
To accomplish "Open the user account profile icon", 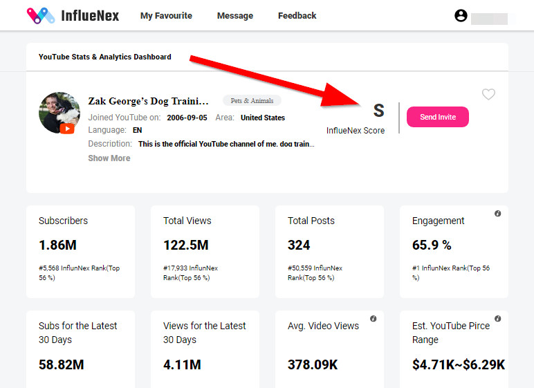I will point(461,16).
